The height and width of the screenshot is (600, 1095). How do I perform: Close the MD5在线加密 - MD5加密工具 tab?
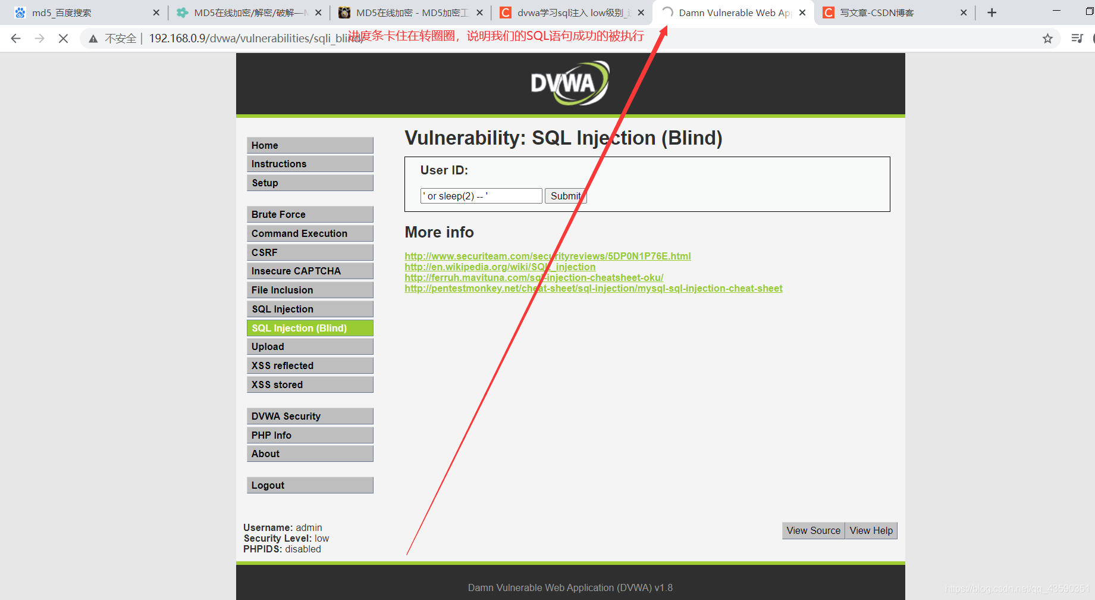click(479, 12)
